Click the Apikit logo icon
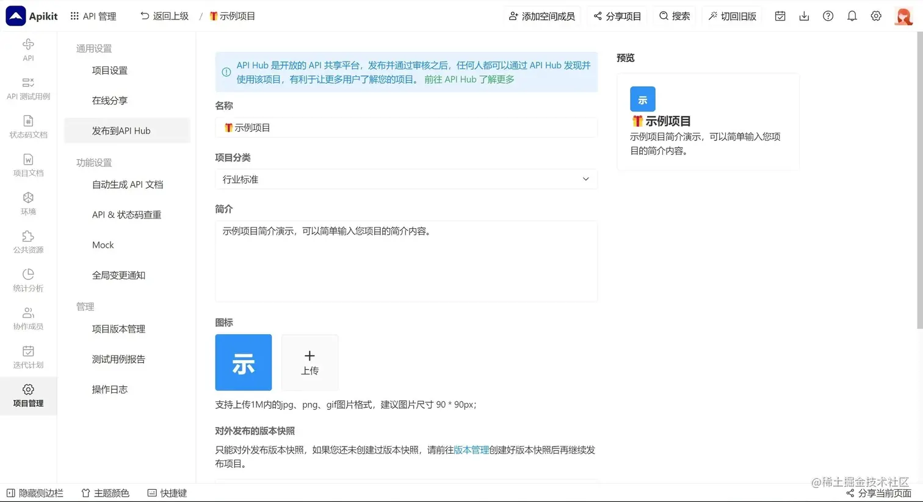 click(16, 16)
